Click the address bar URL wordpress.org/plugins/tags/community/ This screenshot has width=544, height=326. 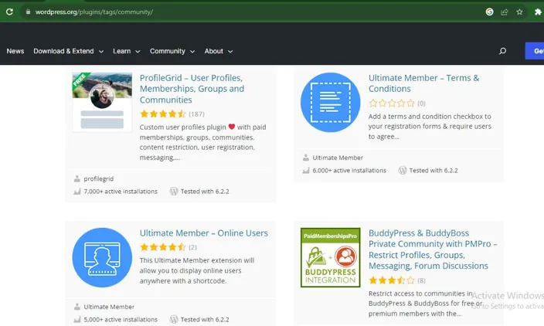click(x=94, y=12)
